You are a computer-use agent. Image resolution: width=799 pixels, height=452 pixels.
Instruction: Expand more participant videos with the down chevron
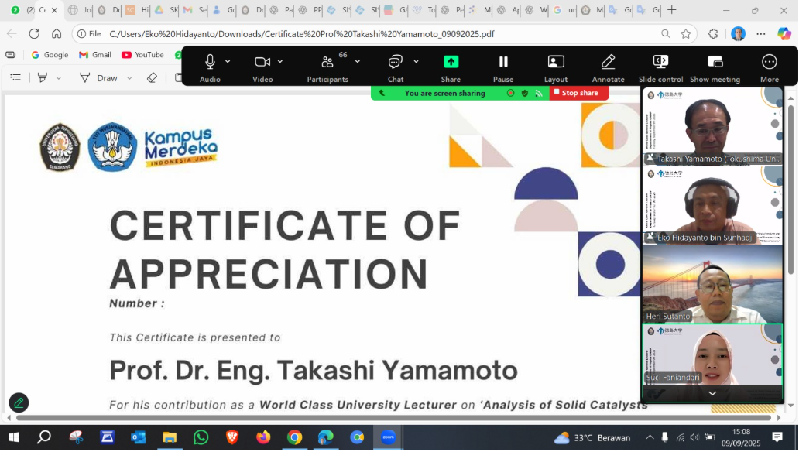(x=711, y=392)
